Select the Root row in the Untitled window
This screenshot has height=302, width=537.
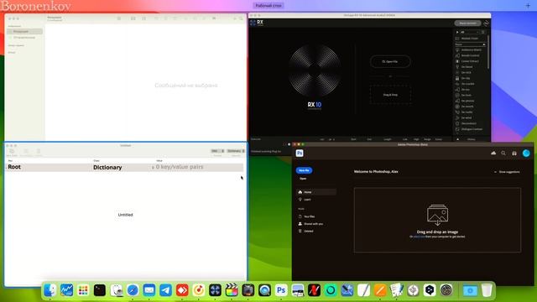[x=125, y=167]
